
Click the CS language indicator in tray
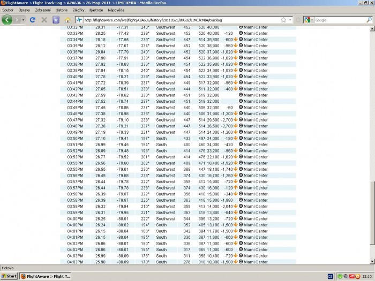pyautogui.click(x=330, y=276)
